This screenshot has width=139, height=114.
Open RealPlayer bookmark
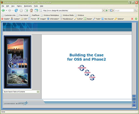(34, 15)
